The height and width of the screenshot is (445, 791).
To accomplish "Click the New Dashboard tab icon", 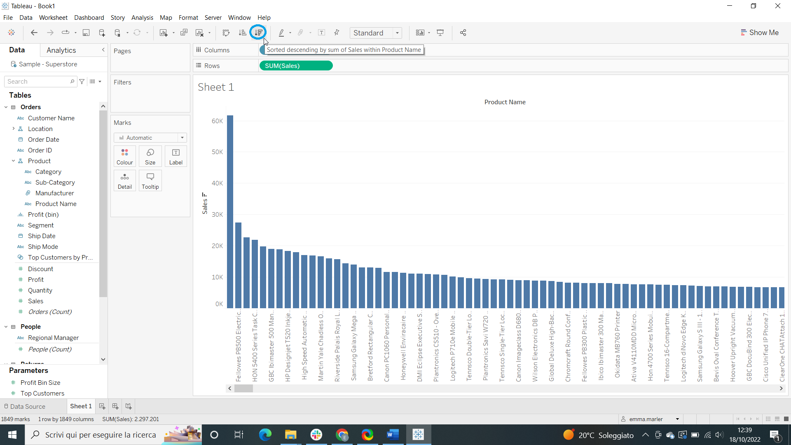I will 115,406.
